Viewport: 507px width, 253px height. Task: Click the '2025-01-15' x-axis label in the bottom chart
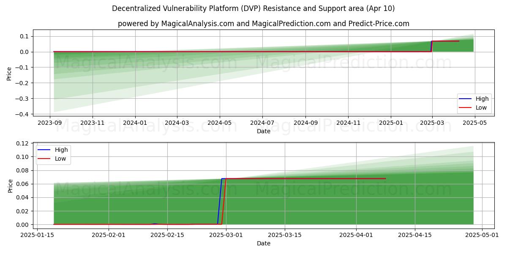tap(37, 235)
